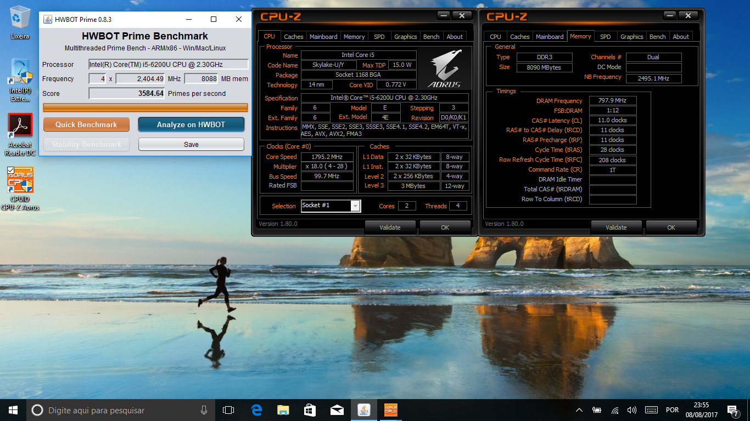Minimize the left CPU-Z window
The height and width of the screenshot is (421, 750).
click(x=444, y=15)
